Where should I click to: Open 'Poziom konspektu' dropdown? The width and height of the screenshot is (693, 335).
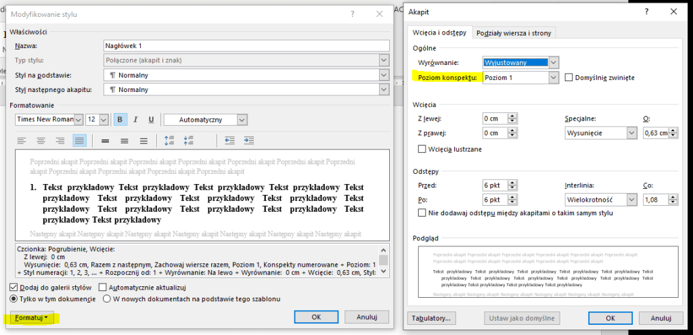(554, 78)
